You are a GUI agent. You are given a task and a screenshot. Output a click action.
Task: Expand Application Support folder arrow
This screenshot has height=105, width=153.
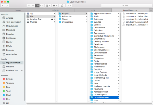coord(118,14)
